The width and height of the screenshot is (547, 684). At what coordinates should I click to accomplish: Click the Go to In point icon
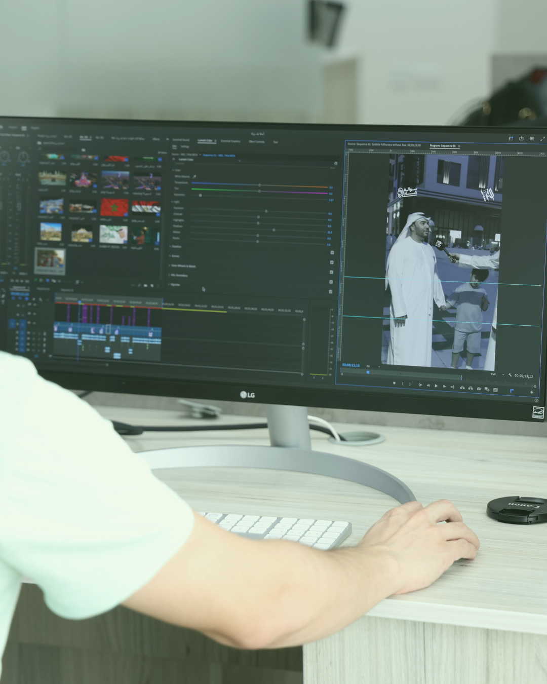coord(420,385)
